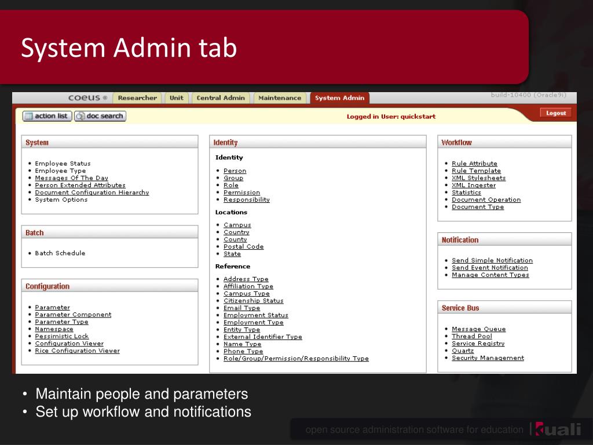Open the Security Management link

(488, 358)
